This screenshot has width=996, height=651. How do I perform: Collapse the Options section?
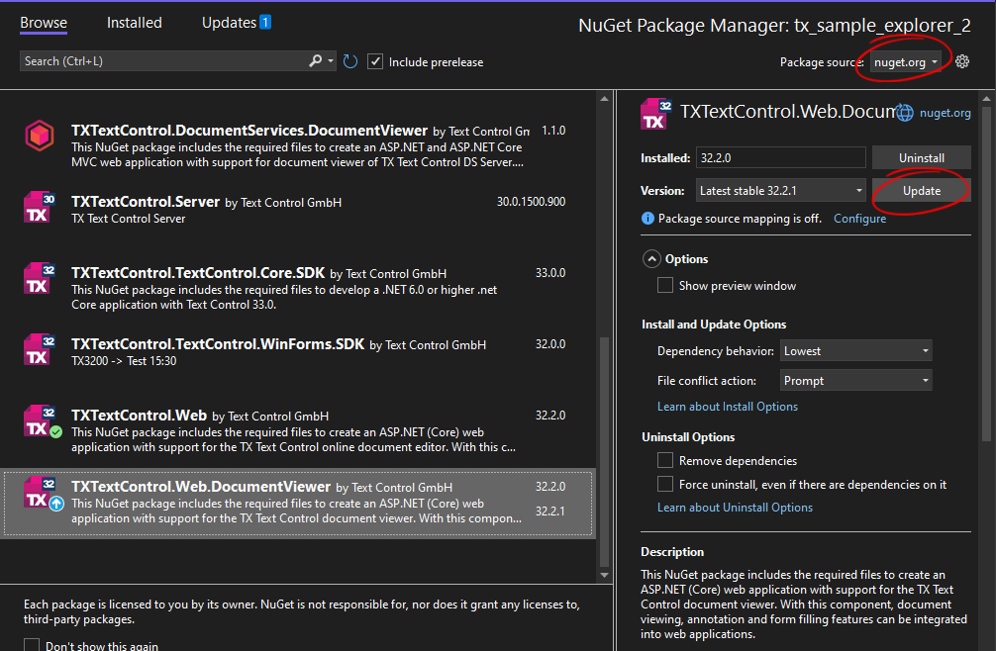[651, 259]
